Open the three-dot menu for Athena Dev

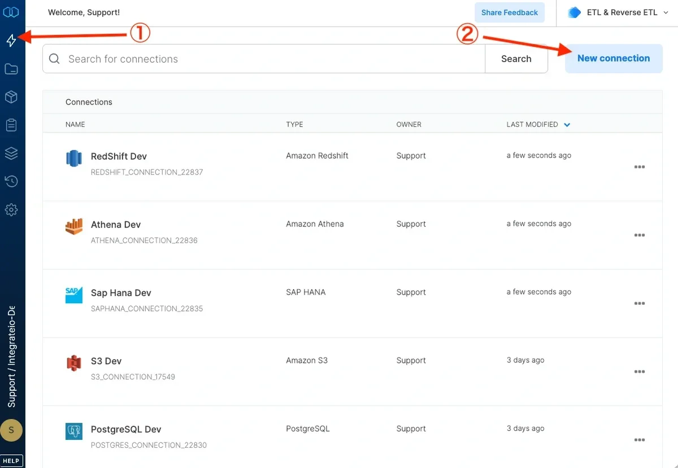click(639, 235)
